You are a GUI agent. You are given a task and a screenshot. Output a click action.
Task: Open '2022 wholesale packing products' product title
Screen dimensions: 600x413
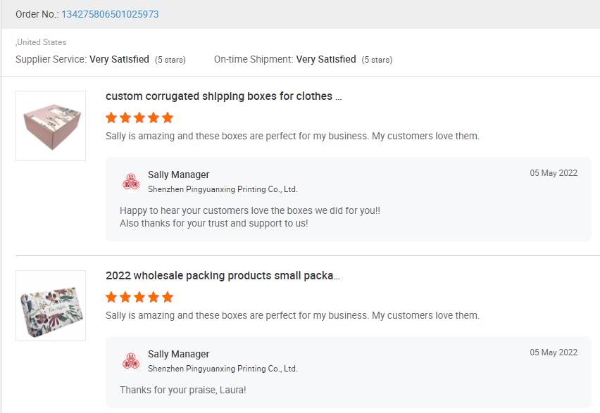223,276
